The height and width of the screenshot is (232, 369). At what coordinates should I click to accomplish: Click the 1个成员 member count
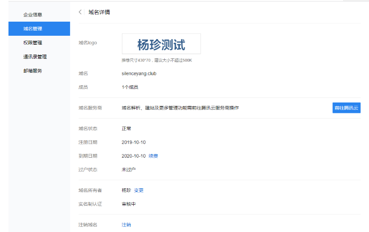pyautogui.click(x=130, y=87)
